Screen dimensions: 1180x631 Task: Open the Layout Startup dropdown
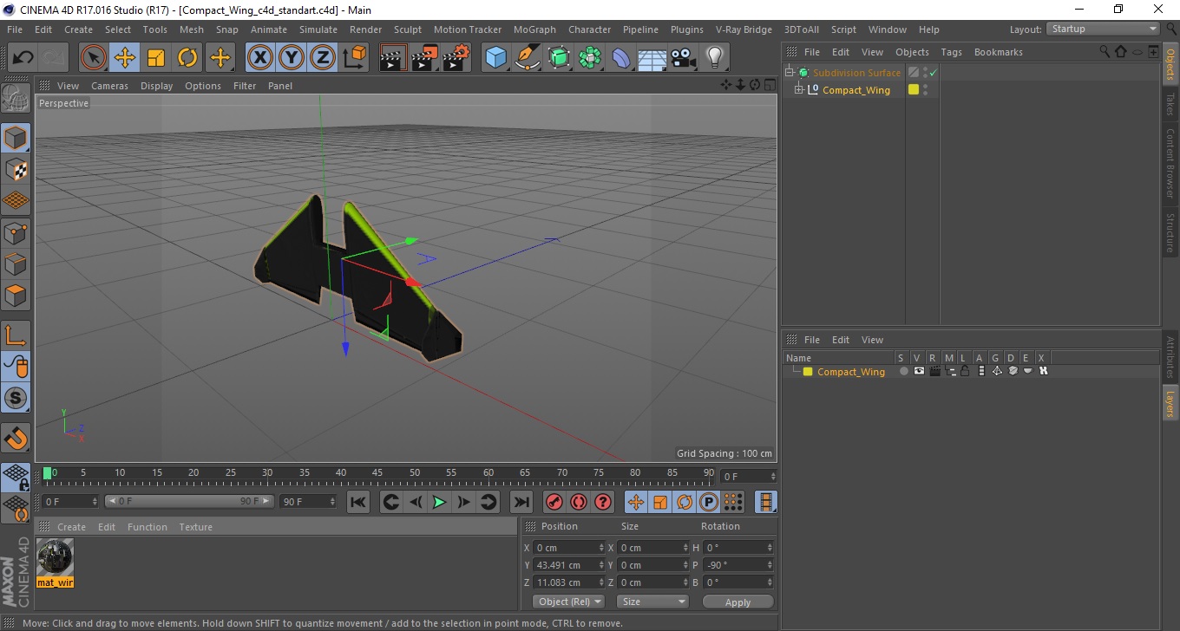tap(1104, 29)
